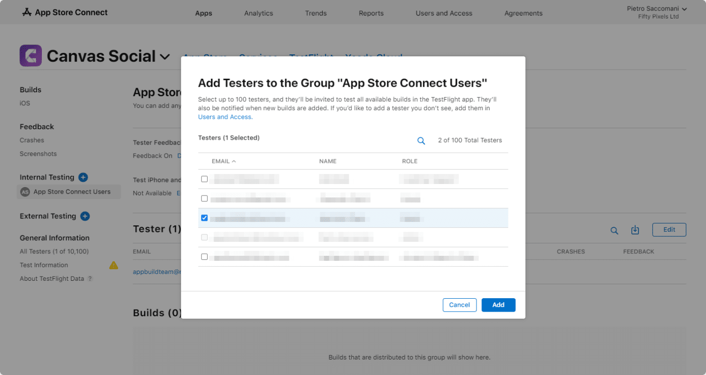The width and height of the screenshot is (706, 375).
Task: Click the Cancel button in the dialog
Action: [x=460, y=305]
